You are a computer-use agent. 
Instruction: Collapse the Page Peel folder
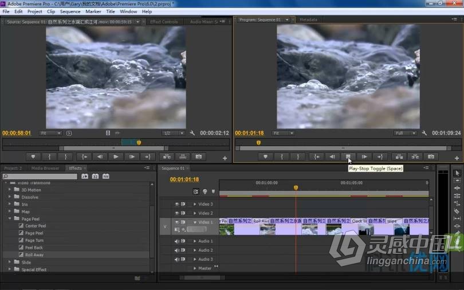point(10,218)
